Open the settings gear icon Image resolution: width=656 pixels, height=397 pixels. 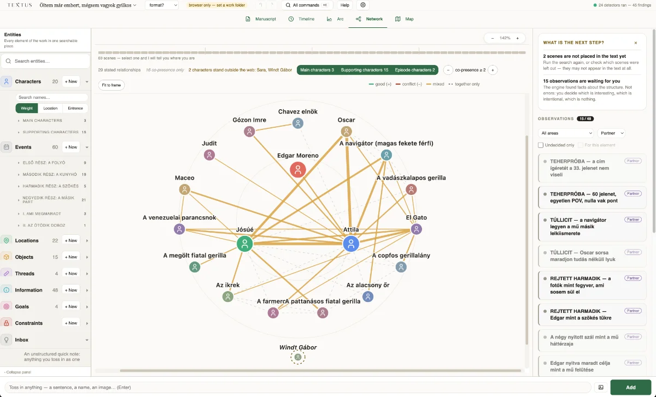(363, 5)
